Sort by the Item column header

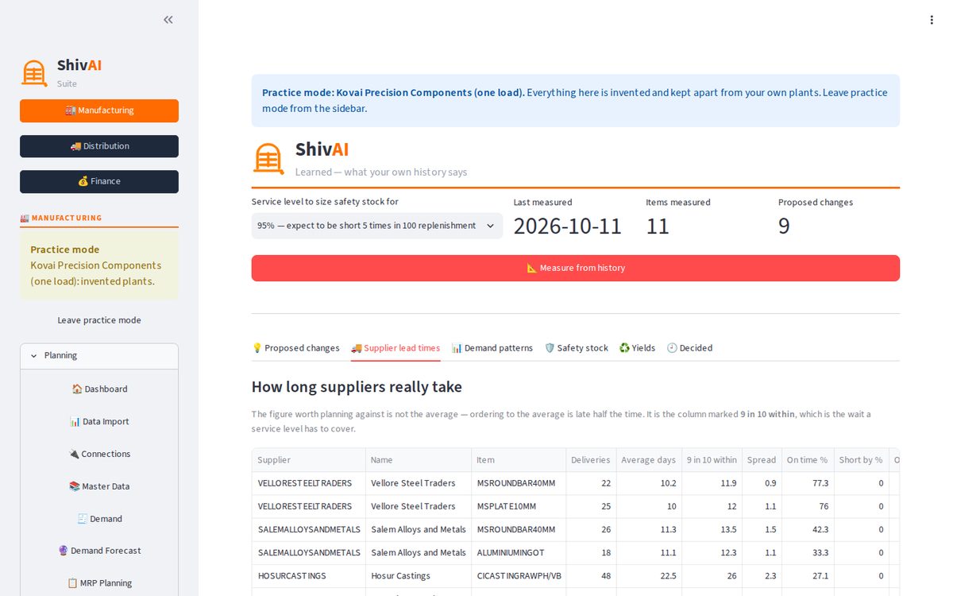pyautogui.click(x=519, y=460)
